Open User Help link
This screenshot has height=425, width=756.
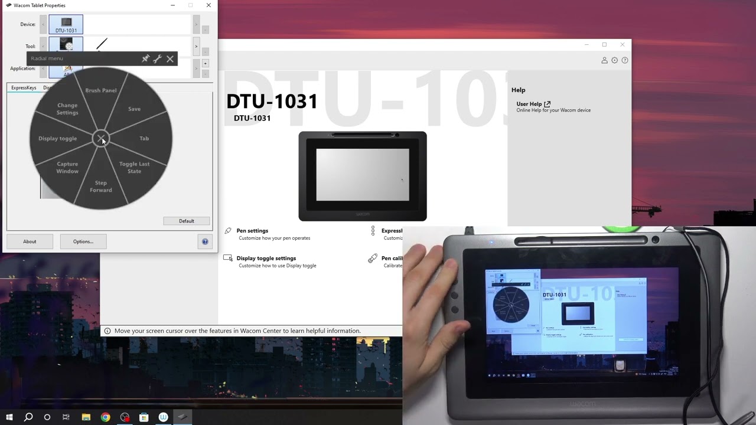(533, 104)
